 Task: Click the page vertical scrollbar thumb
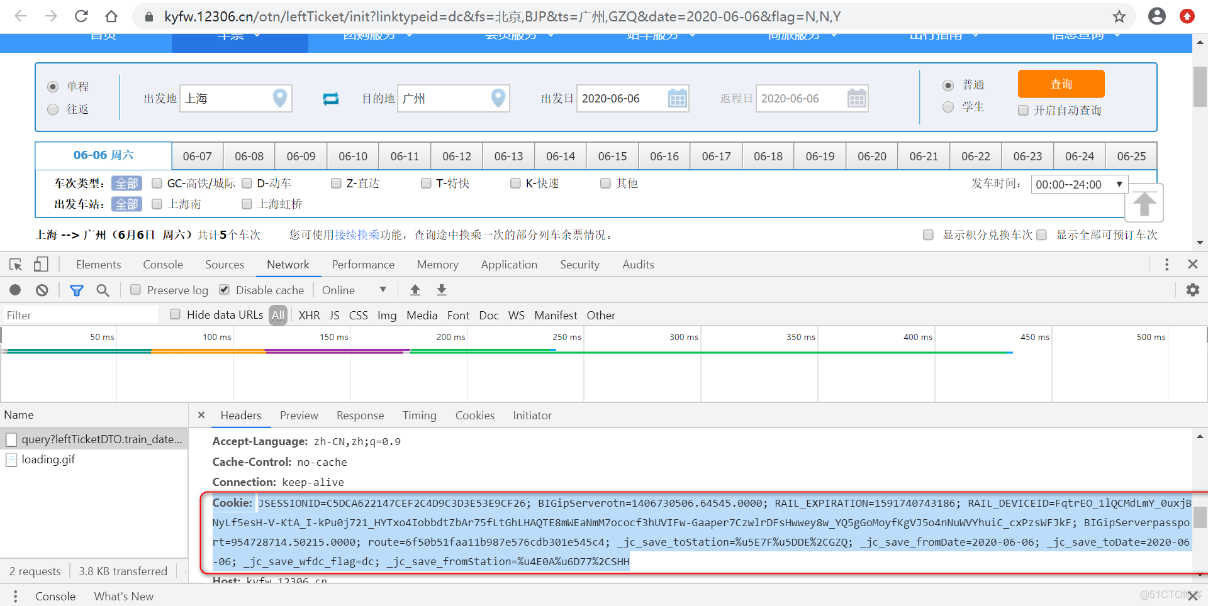(1200, 87)
